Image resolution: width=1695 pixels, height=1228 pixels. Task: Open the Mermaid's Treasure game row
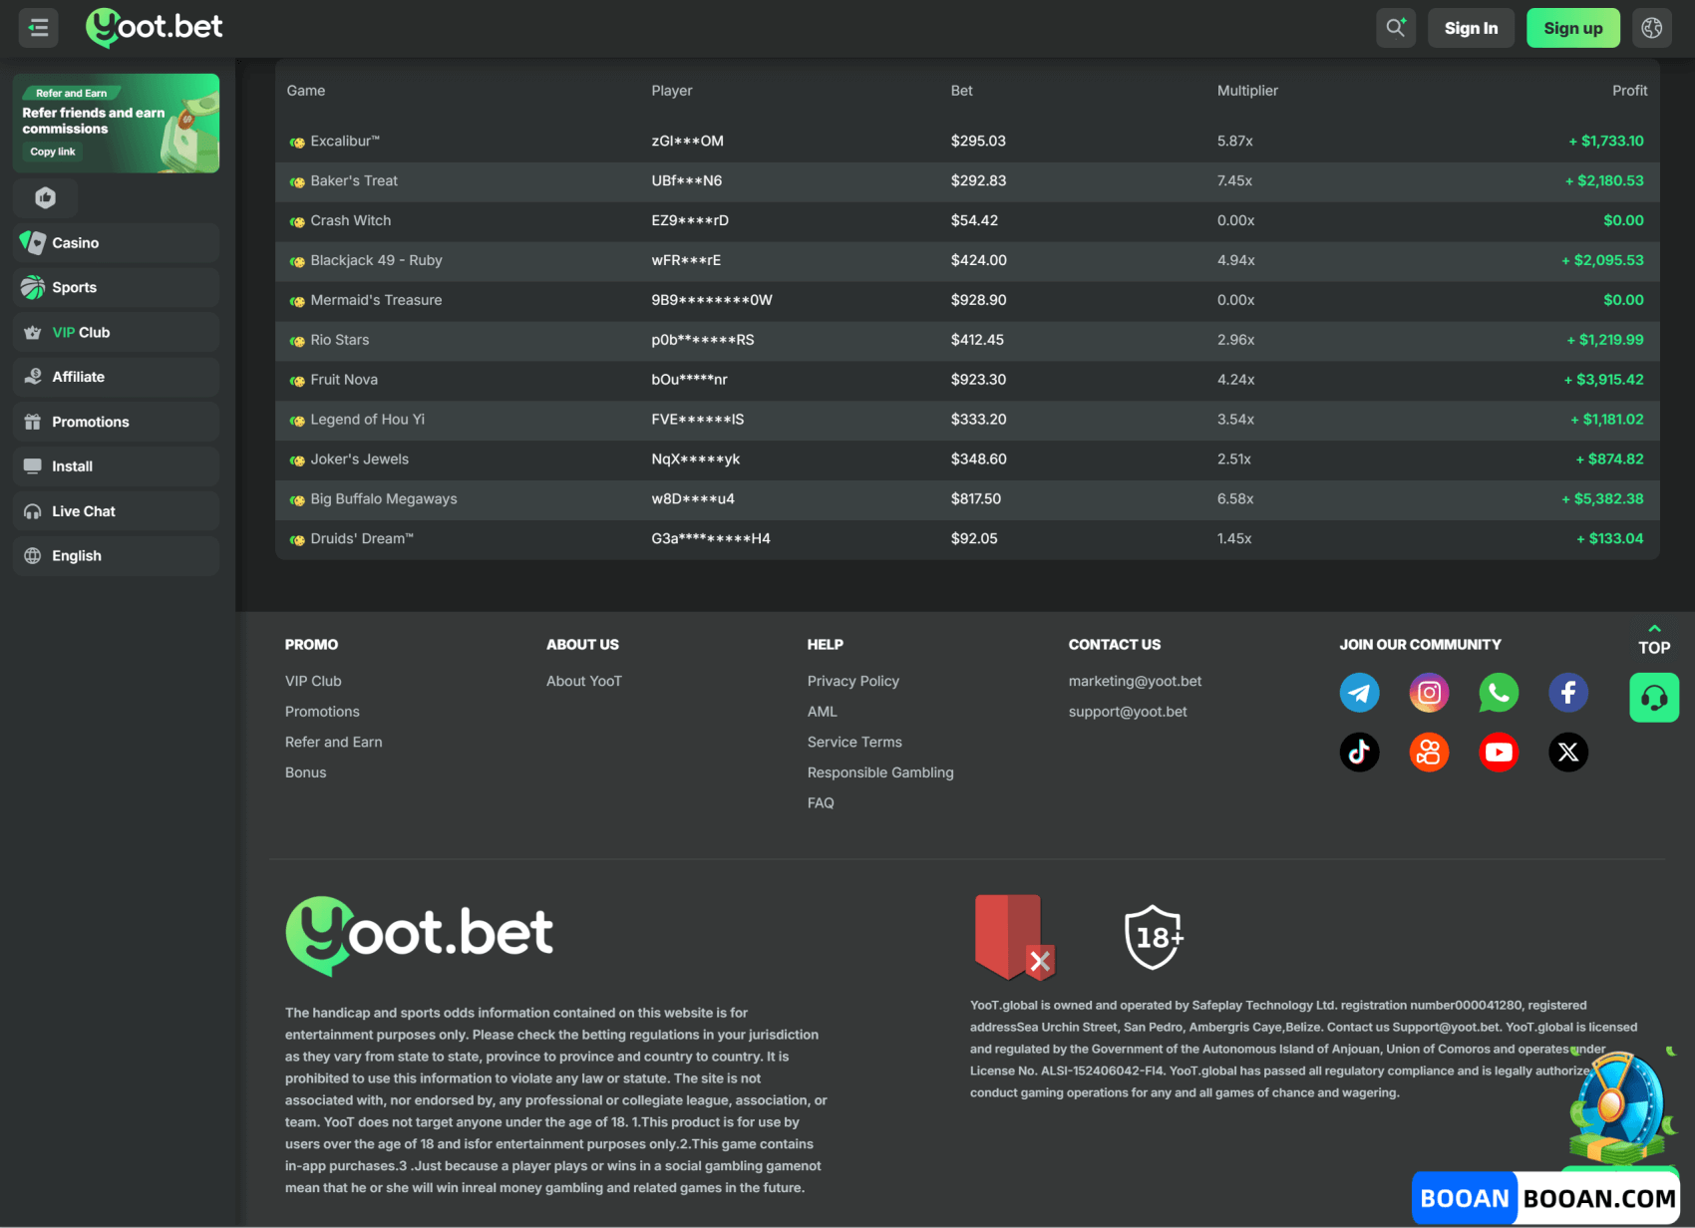click(967, 301)
